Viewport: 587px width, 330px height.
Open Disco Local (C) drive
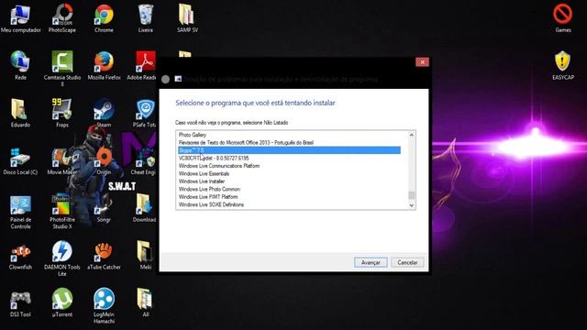tap(20, 161)
